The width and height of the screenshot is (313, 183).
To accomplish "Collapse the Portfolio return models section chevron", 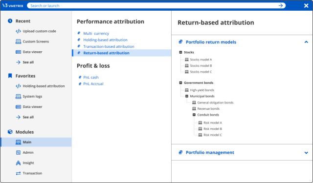I will point(306,42).
